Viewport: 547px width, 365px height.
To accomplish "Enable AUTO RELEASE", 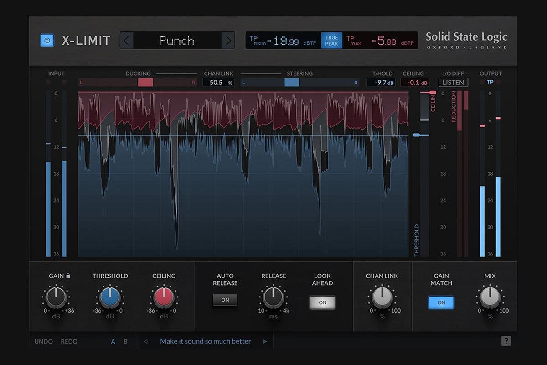I will click(225, 300).
